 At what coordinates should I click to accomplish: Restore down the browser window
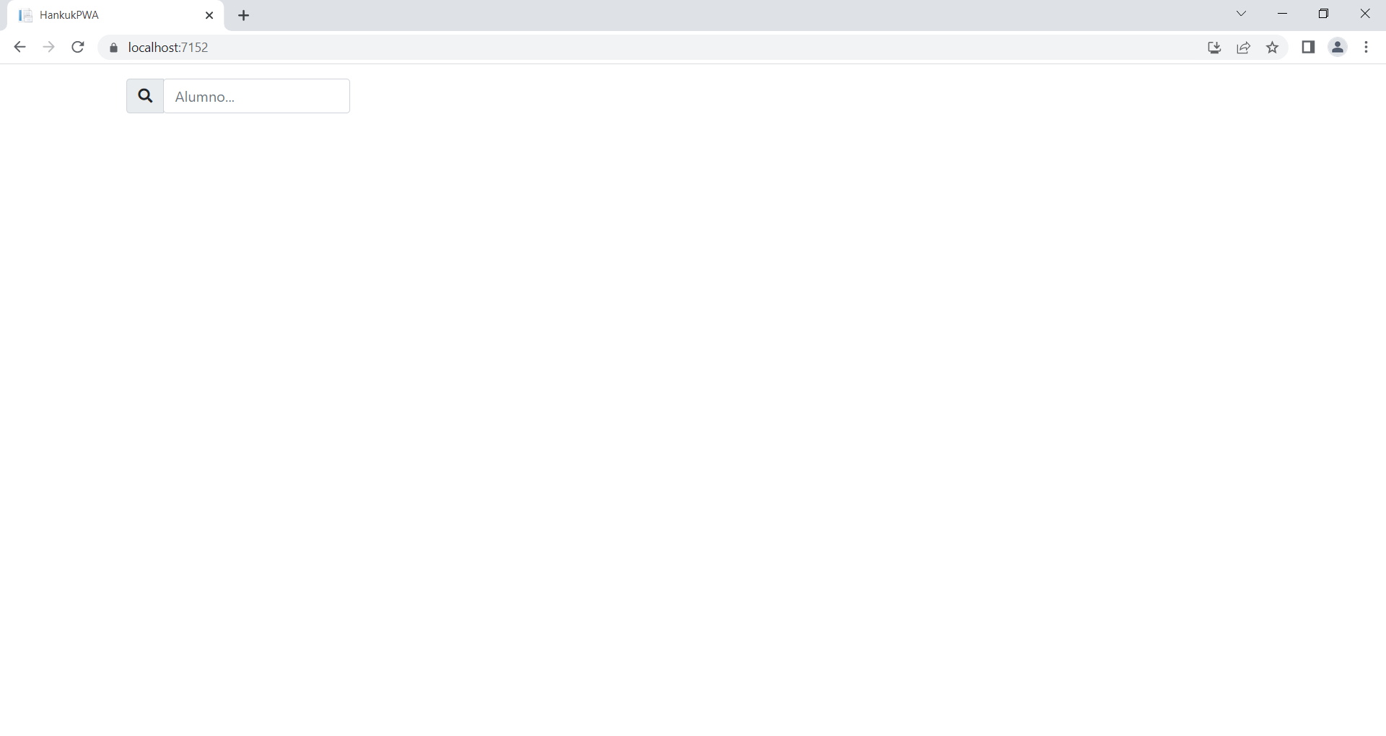click(x=1323, y=14)
